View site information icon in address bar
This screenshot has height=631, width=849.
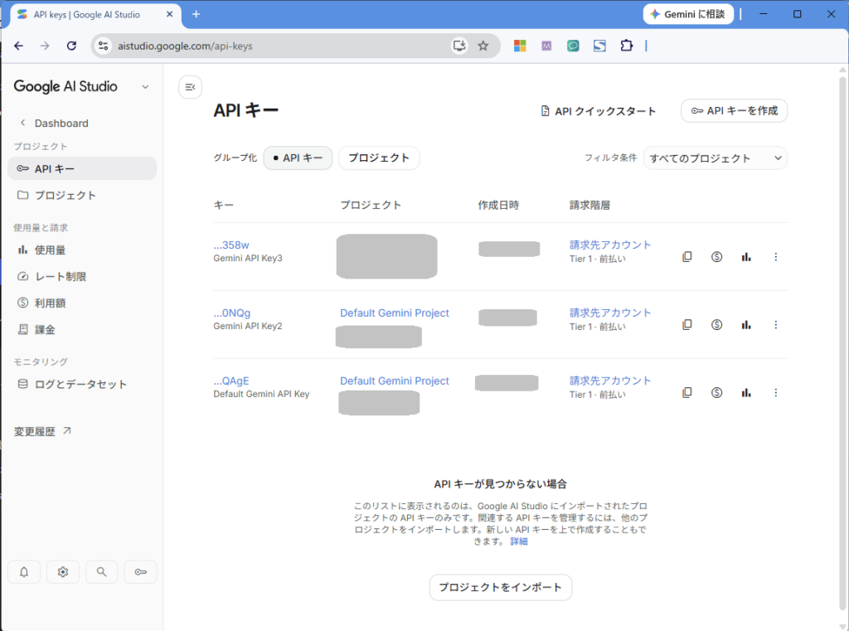pos(103,46)
